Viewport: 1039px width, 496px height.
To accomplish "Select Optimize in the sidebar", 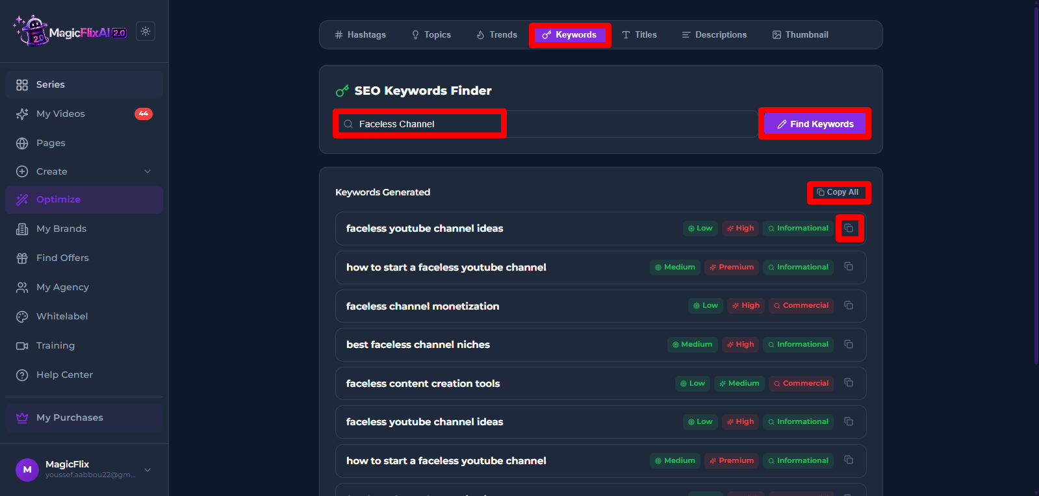I will pos(84,199).
